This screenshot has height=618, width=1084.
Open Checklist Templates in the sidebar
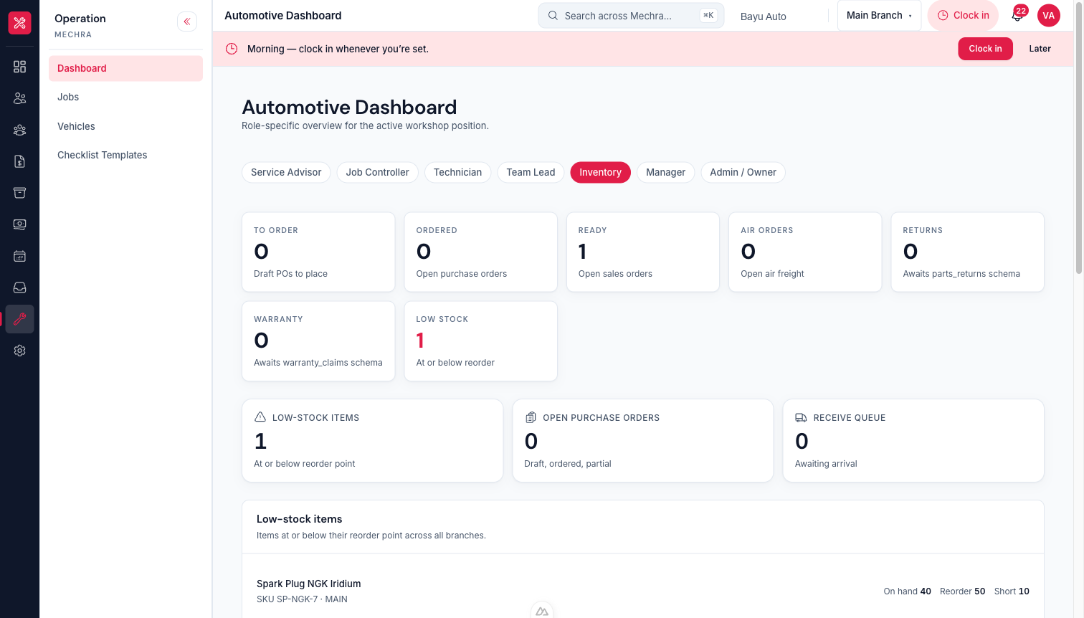point(125,155)
